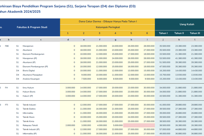The height and width of the screenshot is (136, 204).
Task: Click Tahun I value '15.700.000' for Akuntansi Perpajakan
Action: (x=165, y=75)
